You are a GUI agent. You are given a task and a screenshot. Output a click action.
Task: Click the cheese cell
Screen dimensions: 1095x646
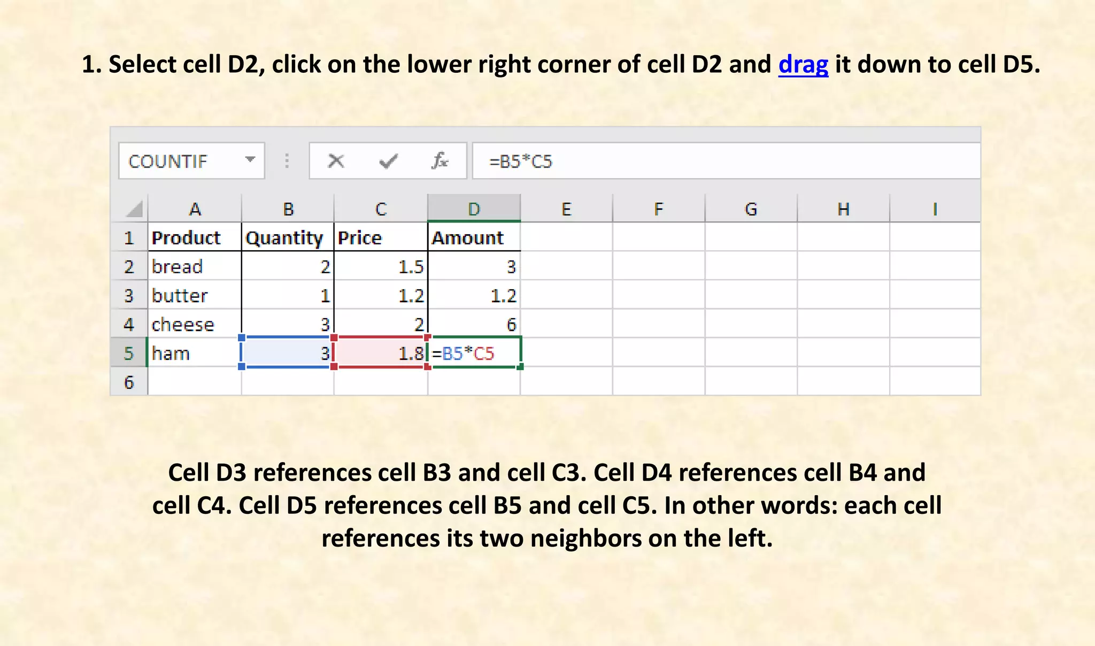195,324
